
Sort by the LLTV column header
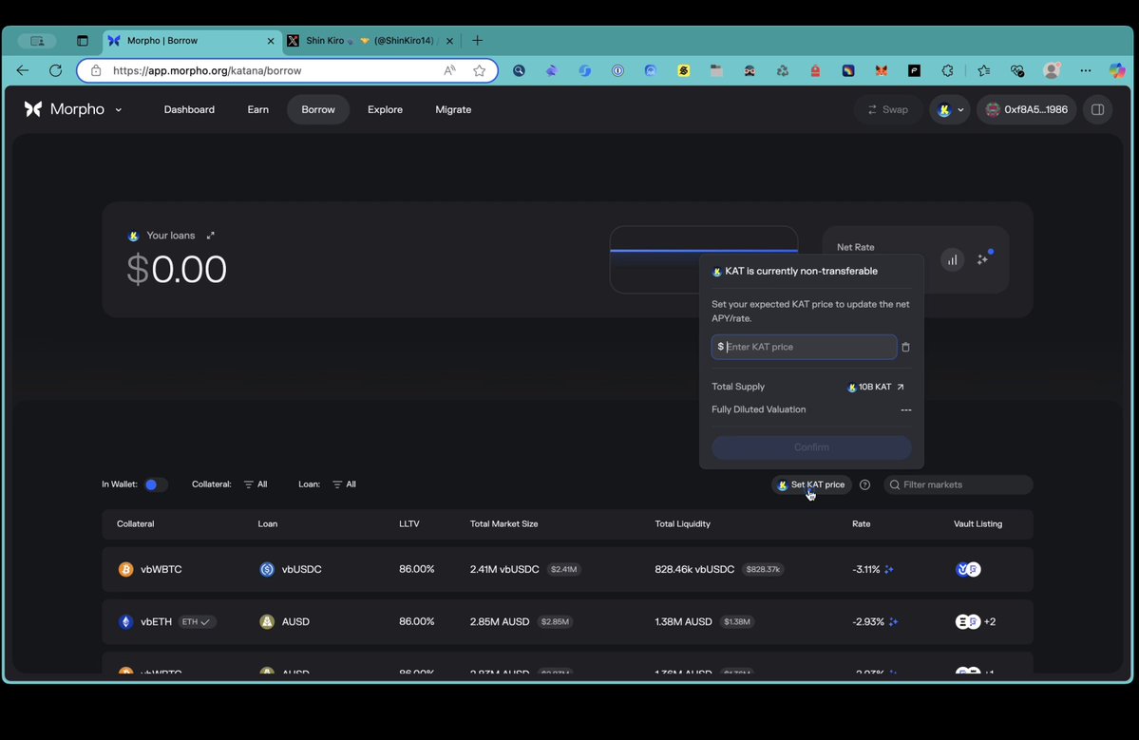coord(409,523)
